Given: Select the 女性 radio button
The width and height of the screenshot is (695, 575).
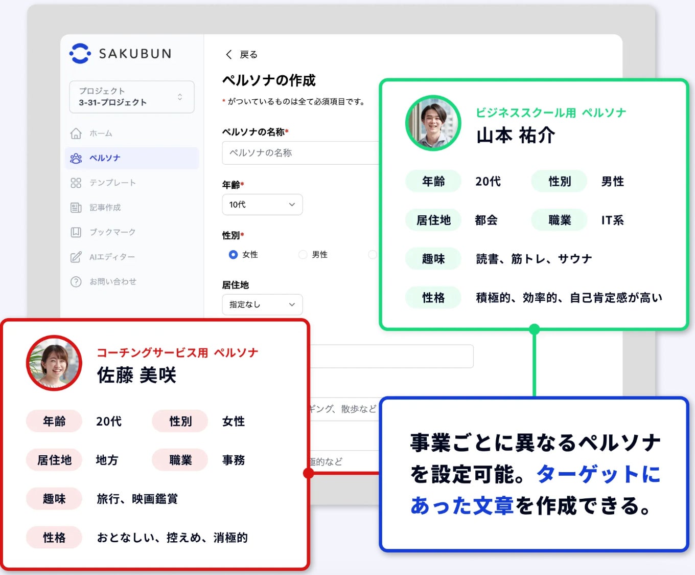Looking at the screenshot, I should pyautogui.click(x=233, y=254).
